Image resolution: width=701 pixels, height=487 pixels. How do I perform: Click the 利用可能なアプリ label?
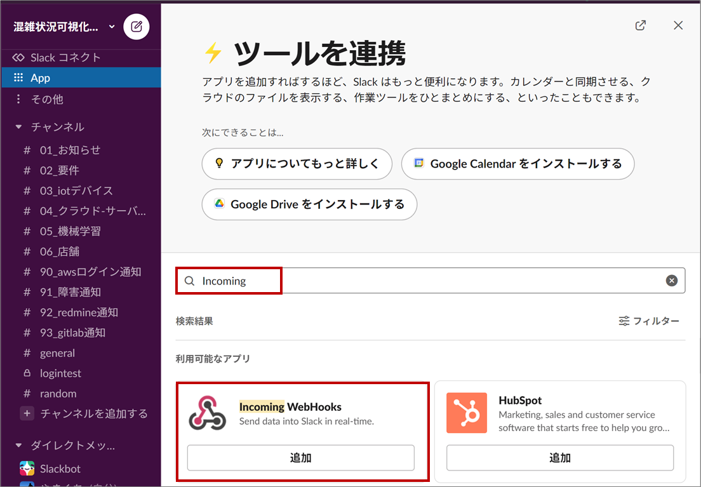pyautogui.click(x=213, y=359)
